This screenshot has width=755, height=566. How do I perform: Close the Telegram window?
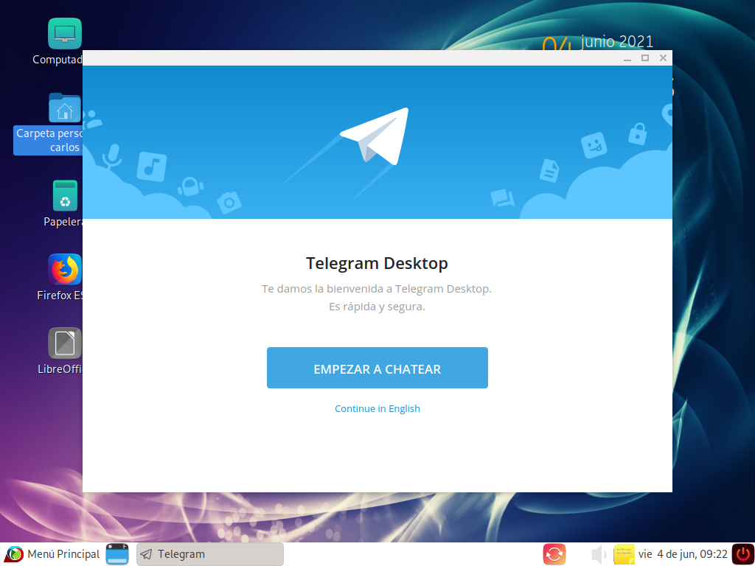(x=663, y=58)
